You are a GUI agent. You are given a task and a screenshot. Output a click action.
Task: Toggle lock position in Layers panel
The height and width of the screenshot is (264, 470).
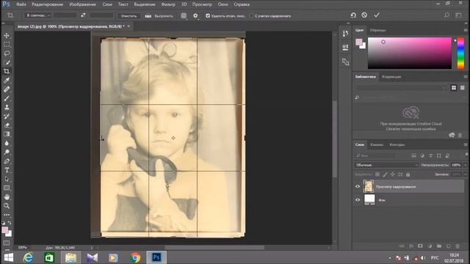pyautogui.click(x=393, y=175)
